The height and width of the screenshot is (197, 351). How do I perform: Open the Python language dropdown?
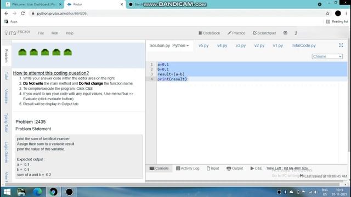(x=180, y=45)
